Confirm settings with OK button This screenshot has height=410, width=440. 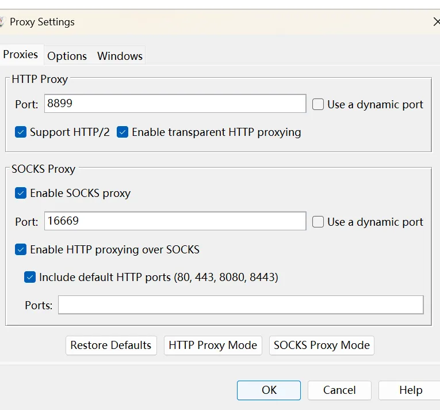(269, 390)
